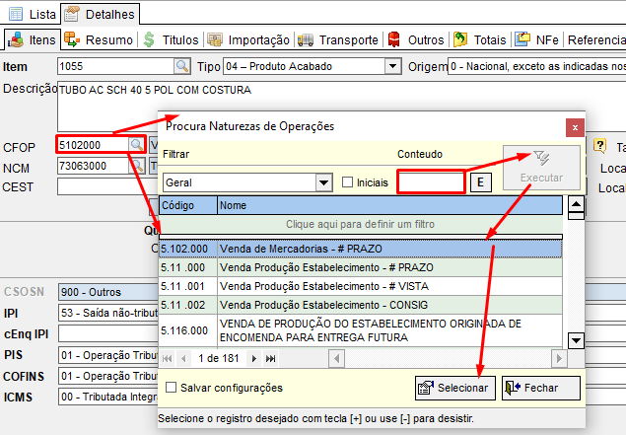Click the E button beside Conteudo

pos(479,182)
